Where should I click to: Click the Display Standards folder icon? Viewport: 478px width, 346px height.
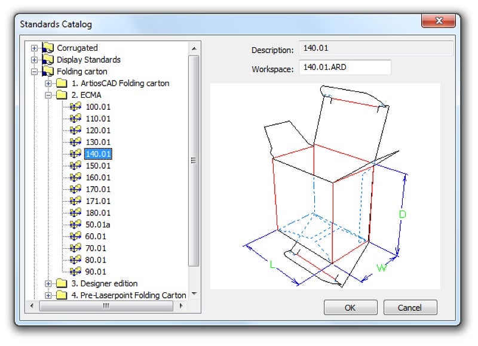click(48, 60)
